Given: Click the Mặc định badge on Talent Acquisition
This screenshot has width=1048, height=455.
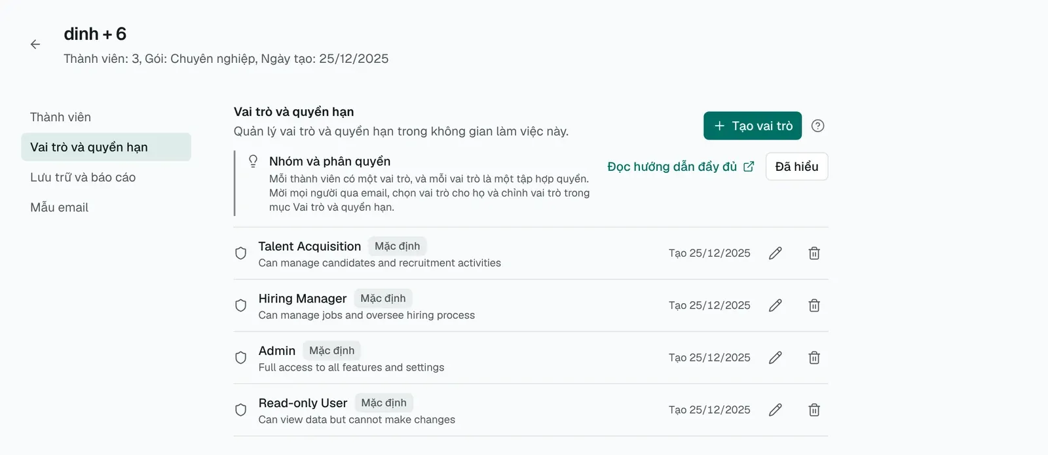Looking at the screenshot, I should pos(398,246).
